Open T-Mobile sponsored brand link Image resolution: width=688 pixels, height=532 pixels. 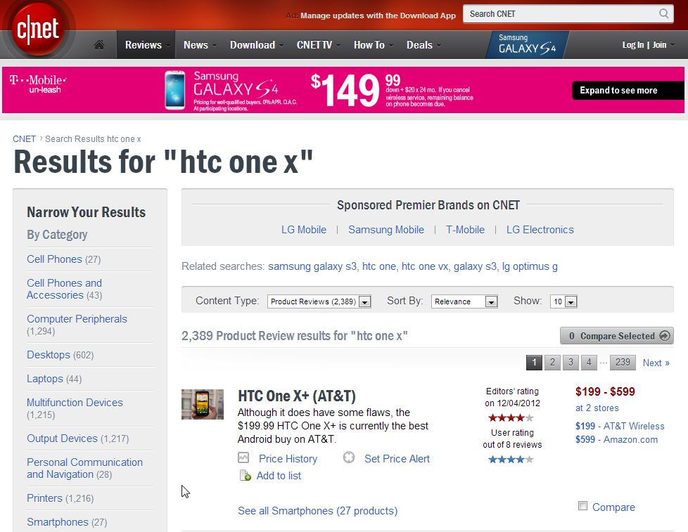tap(465, 230)
